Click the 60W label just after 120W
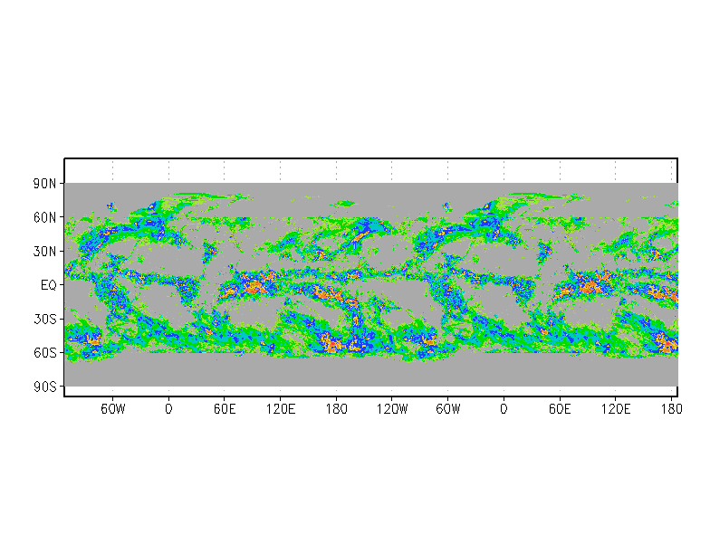 tap(447, 409)
